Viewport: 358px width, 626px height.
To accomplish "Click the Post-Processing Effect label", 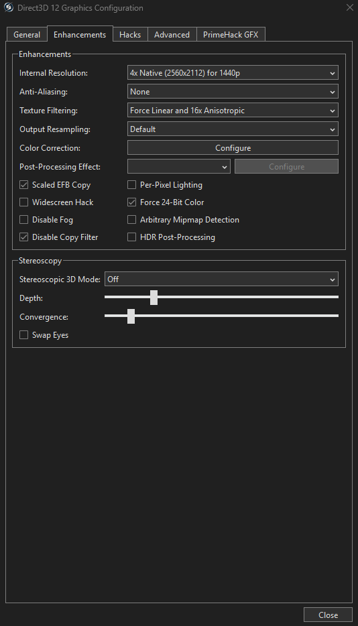I will click(x=60, y=167).
